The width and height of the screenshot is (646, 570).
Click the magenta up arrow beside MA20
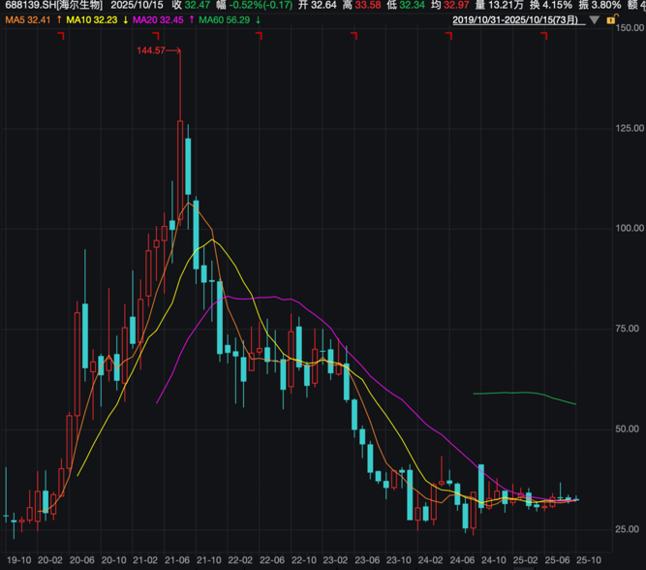[x=191, y=19]
